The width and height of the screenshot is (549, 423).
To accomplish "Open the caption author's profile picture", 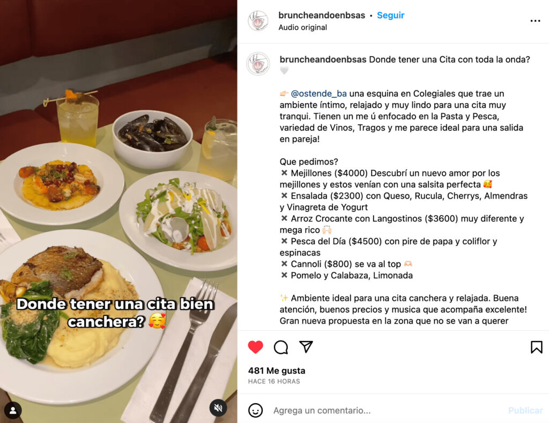I will pyautogui.click(x=258, y=64).
